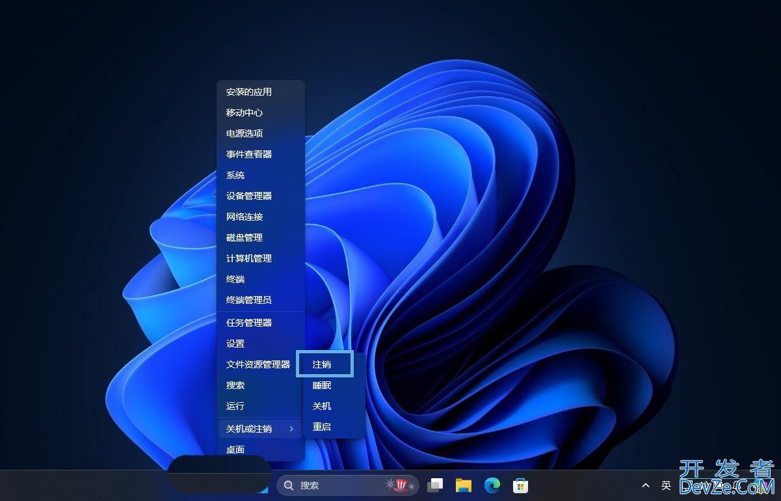Open 终端管理员 entry
781x501 pixels.
click(x=260, y=300)
